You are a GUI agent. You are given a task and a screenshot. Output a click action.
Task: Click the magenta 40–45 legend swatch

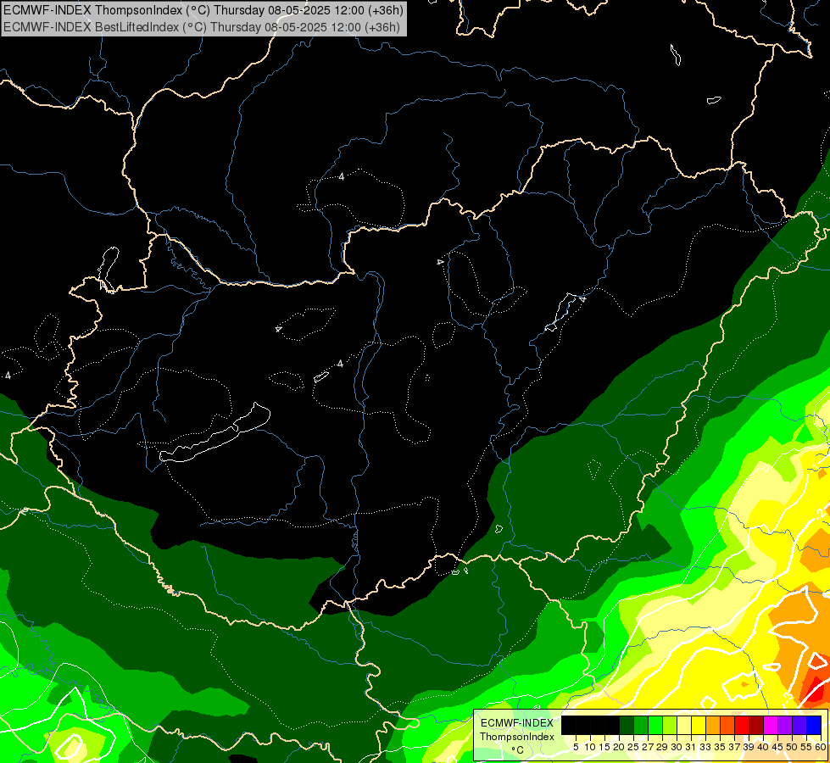click(x=771, y=725)
